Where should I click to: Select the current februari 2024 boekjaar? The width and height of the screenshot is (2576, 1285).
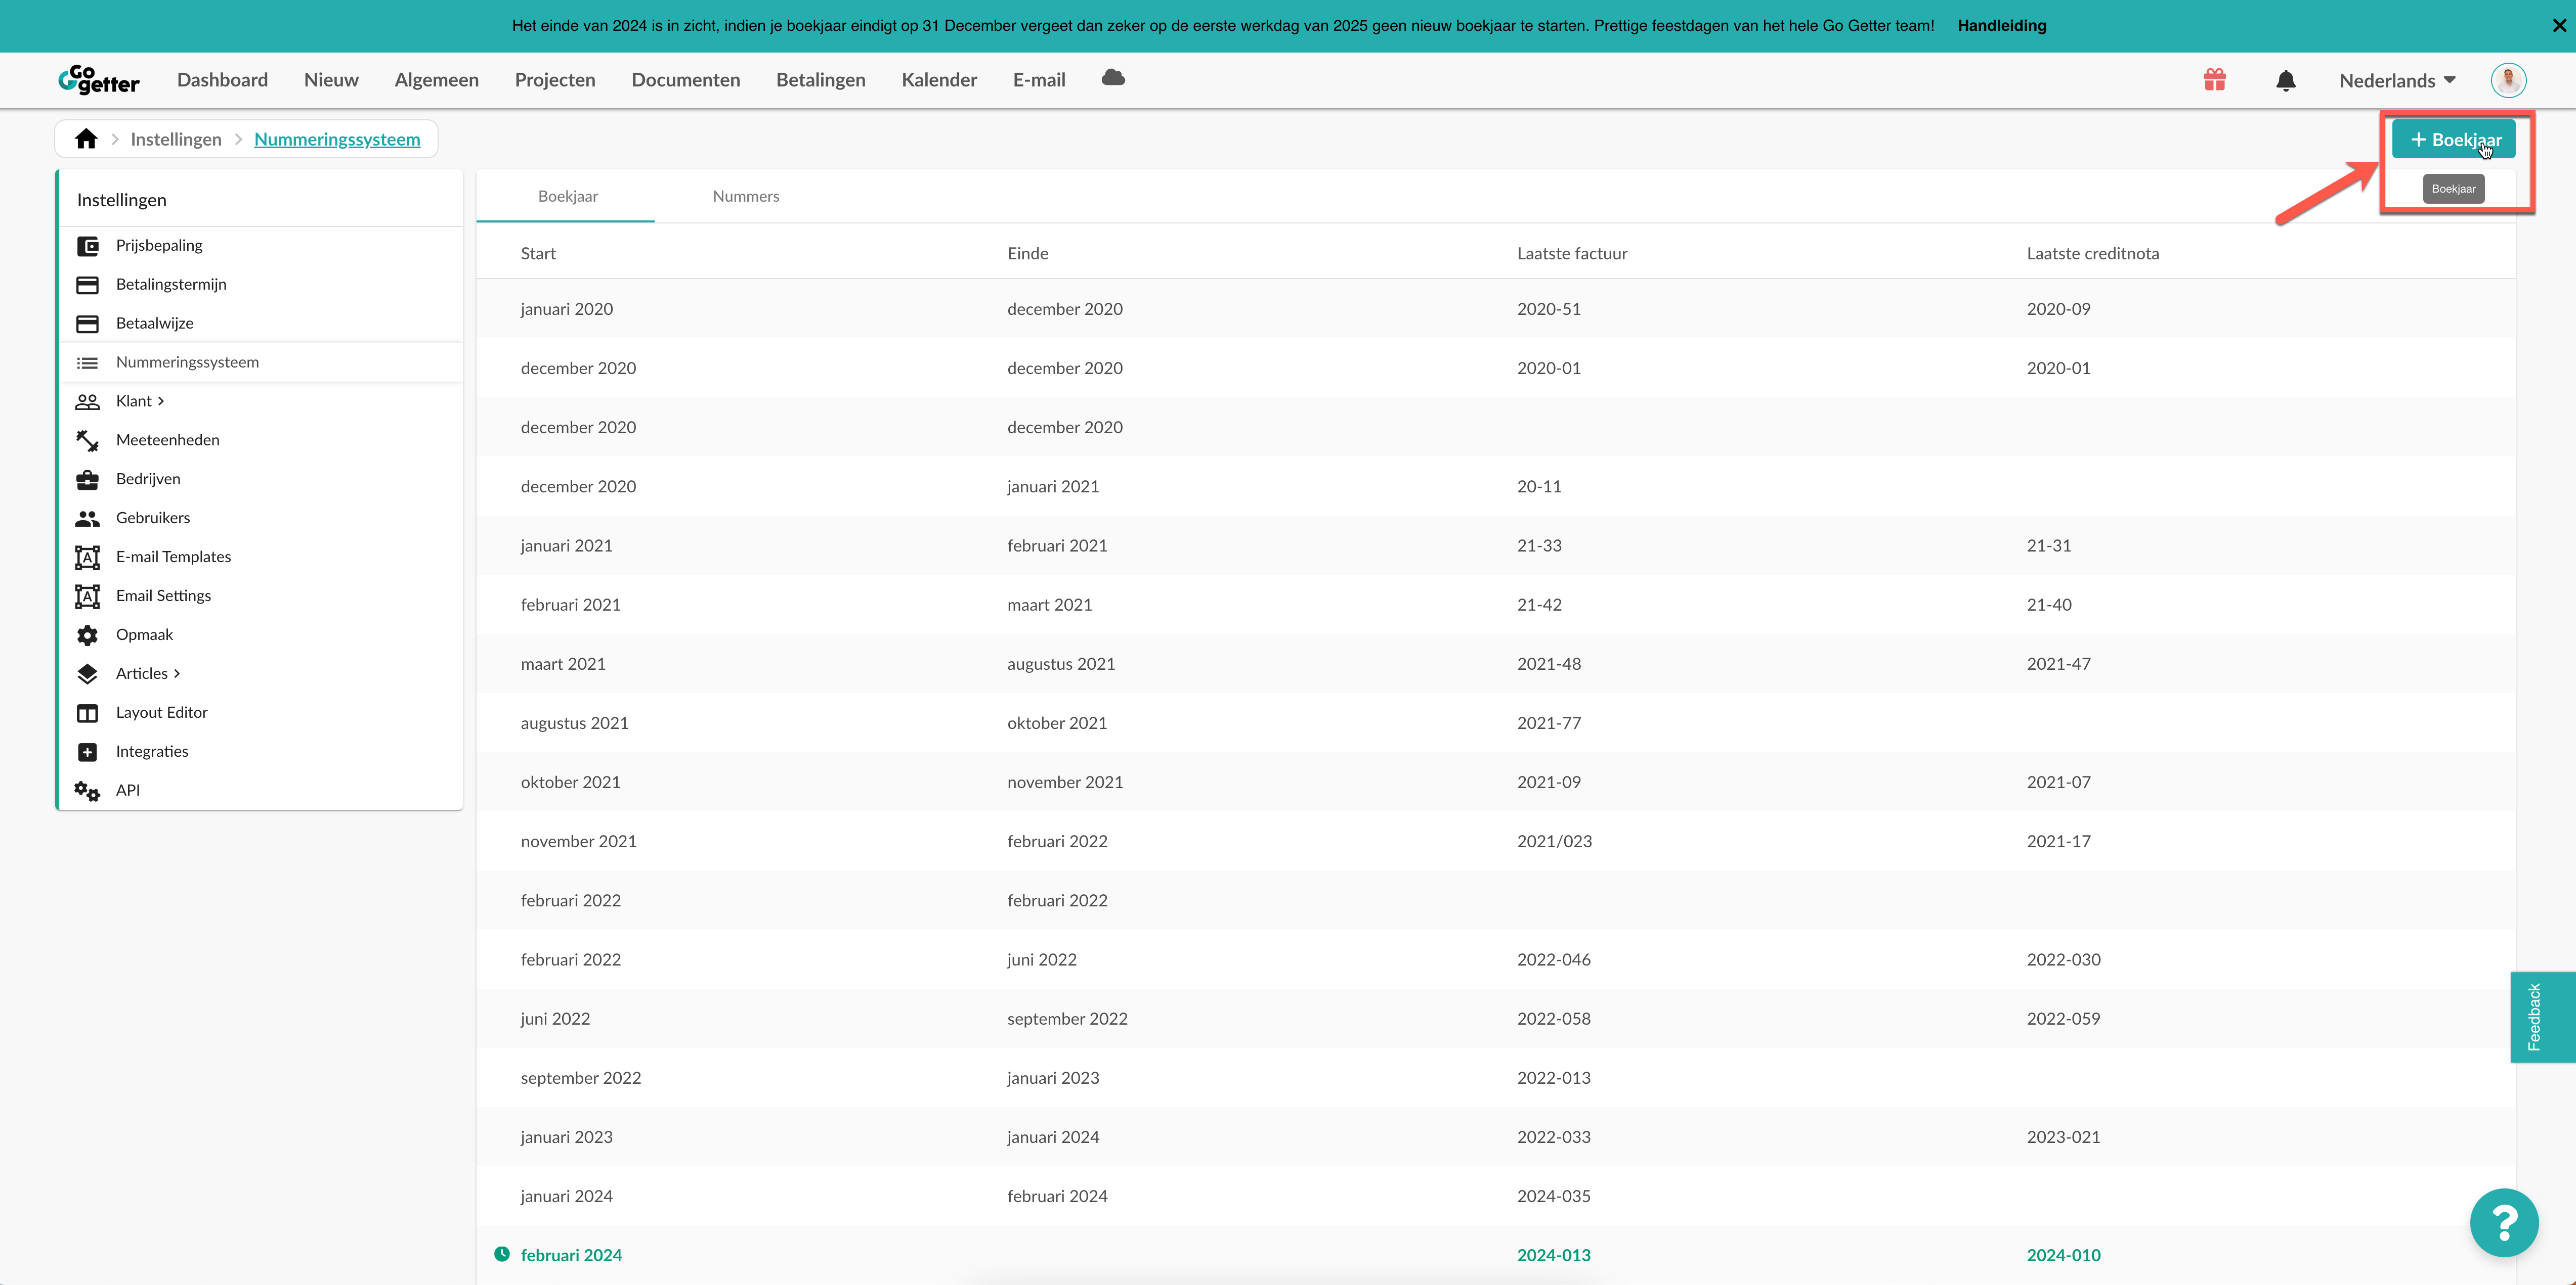1496,1255
